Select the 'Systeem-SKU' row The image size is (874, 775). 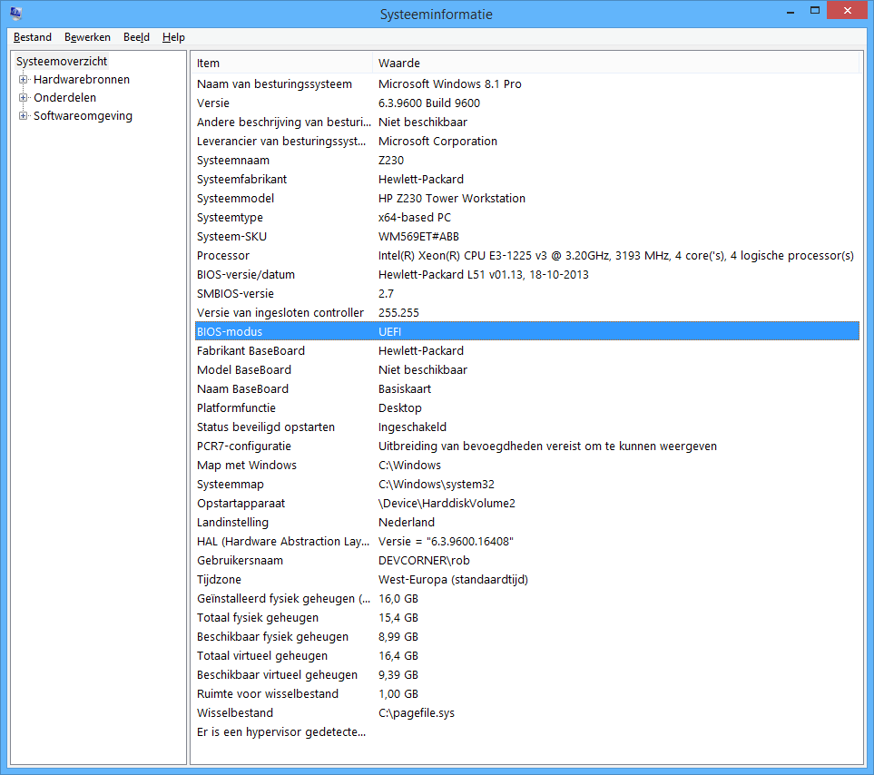[x=526, y=237]
